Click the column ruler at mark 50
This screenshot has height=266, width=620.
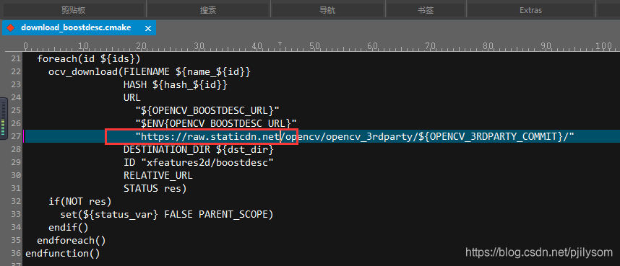[x=315, y=47]
